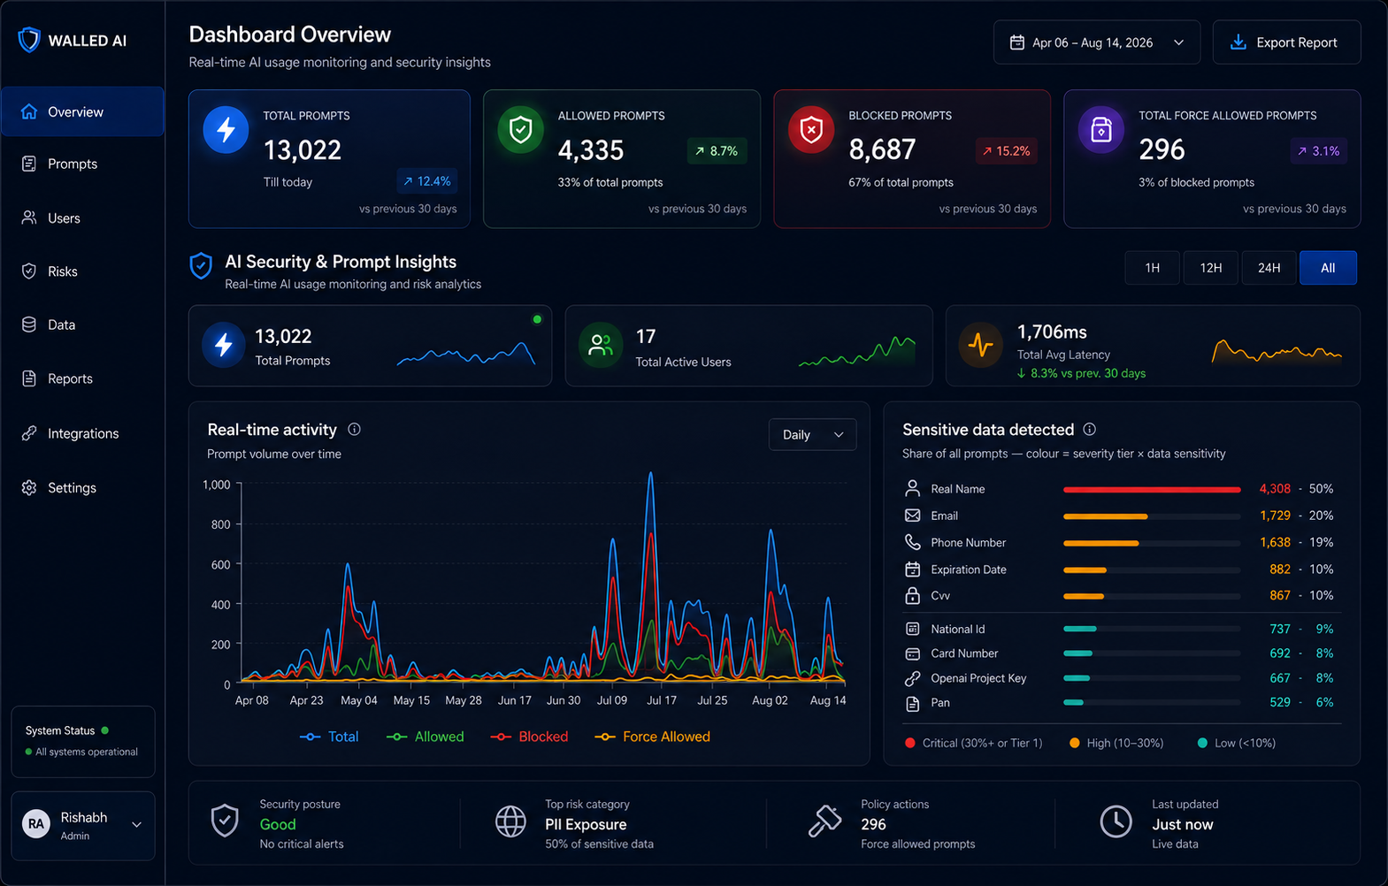
Task: Click the Real Name red progress bar
Action: point(1152,489)
